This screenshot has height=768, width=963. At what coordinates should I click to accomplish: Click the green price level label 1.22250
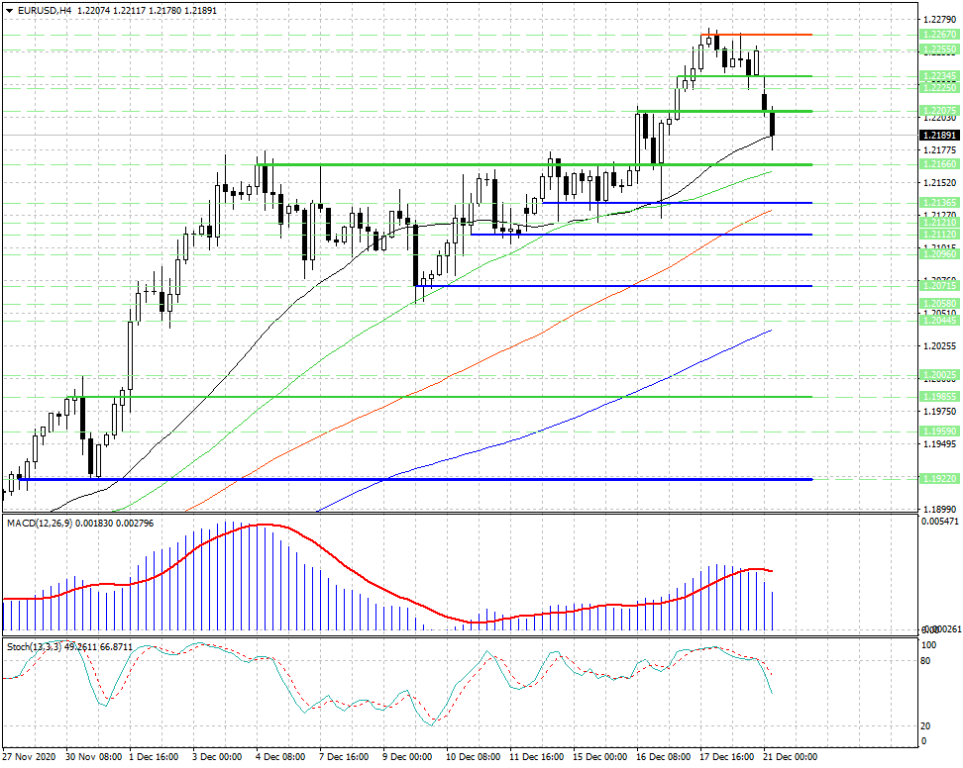[939, 88]
